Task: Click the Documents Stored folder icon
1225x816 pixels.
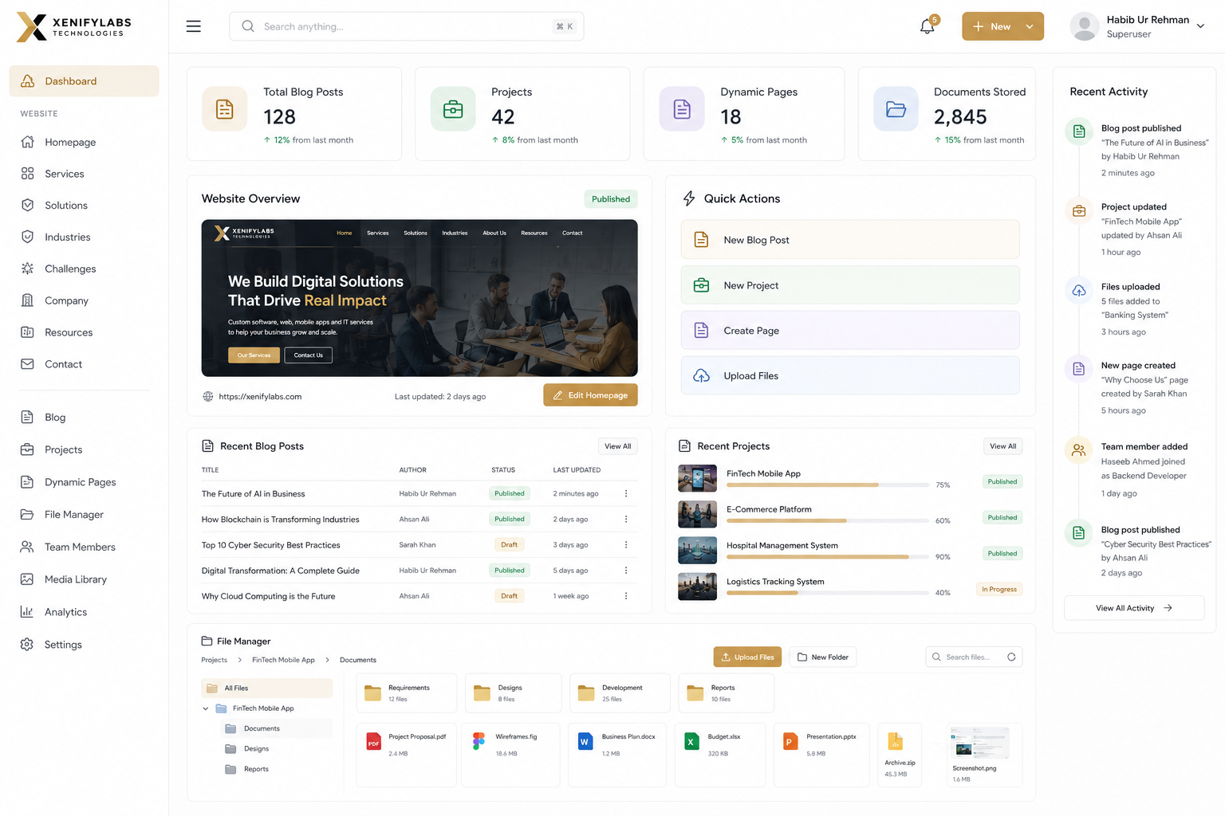Action: (x=896, y=109)
